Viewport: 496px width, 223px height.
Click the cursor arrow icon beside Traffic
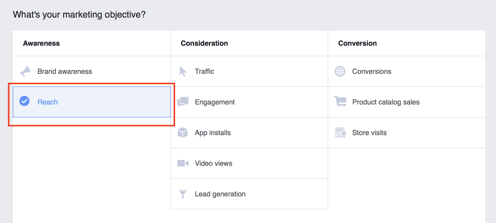pos(183,71)
